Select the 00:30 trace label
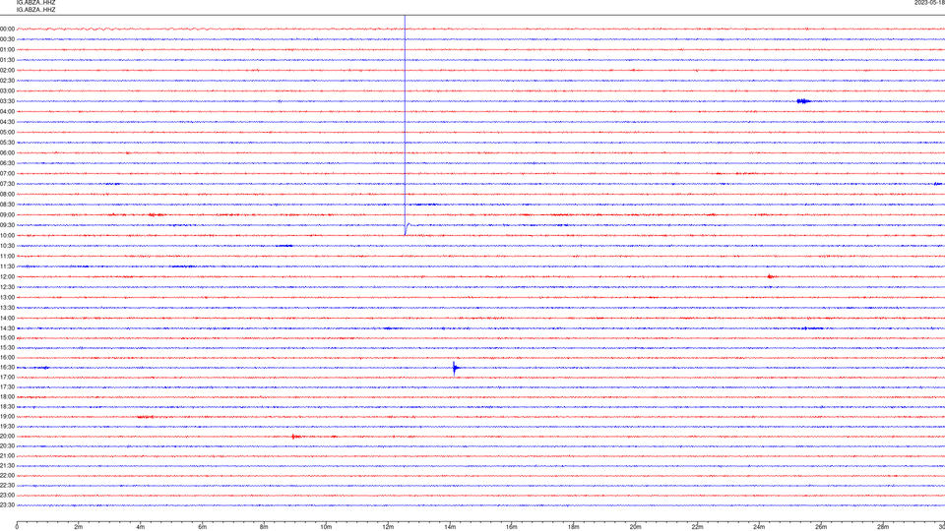Image resolution: width=945 pixels, height=531 pixels. point(7,39)
